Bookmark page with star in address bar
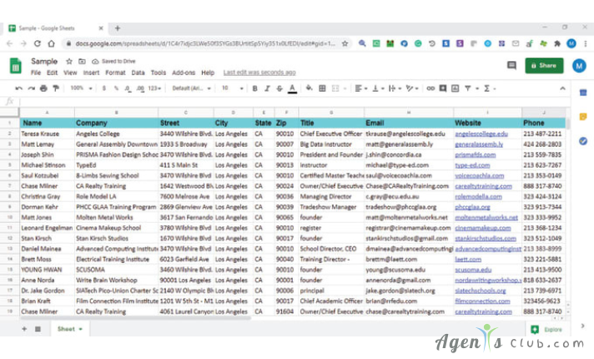 [x=345, y=43]
